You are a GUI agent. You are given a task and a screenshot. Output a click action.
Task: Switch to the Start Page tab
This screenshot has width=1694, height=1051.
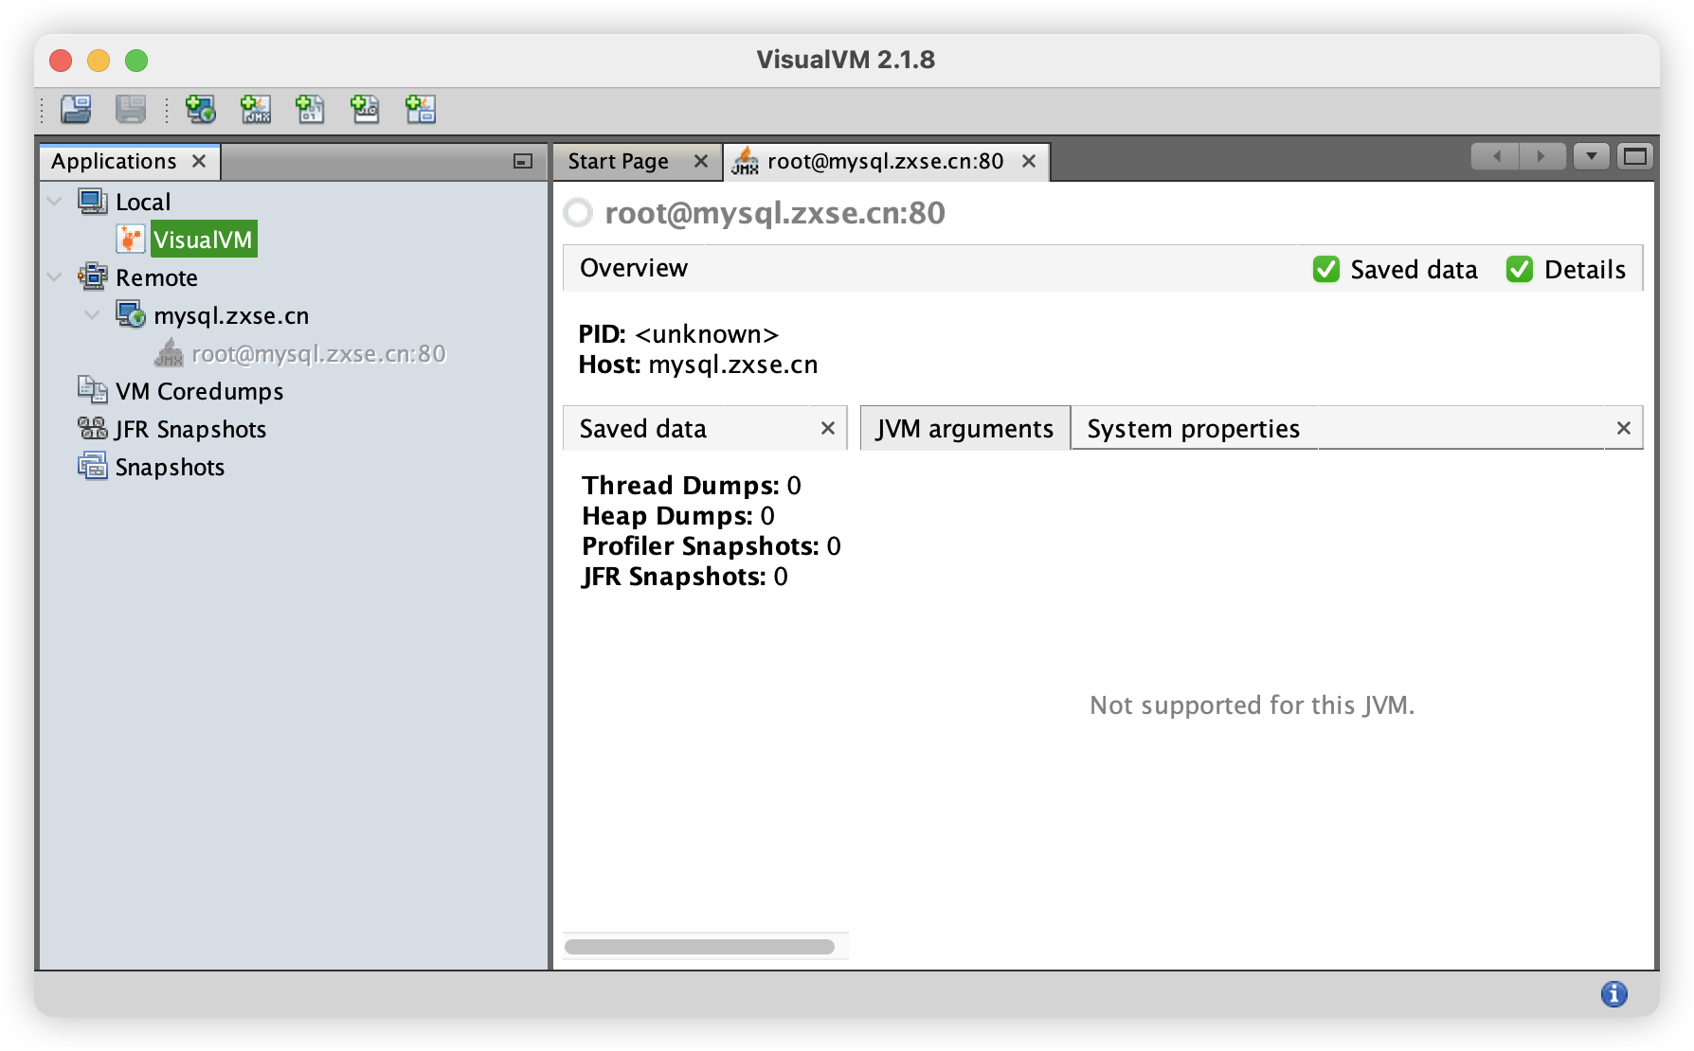click(x=618, y=162)
